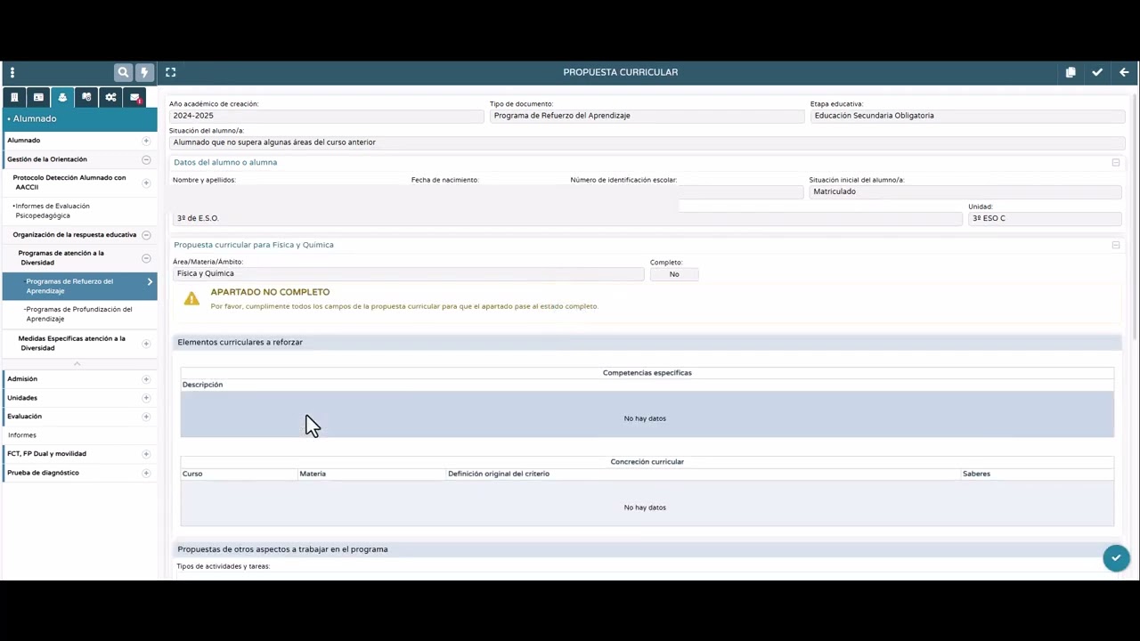Click the floating round checkmark save button
Image resolution: width=1140 pixels, height=641 pixels.
click(x=1116, y=558)
